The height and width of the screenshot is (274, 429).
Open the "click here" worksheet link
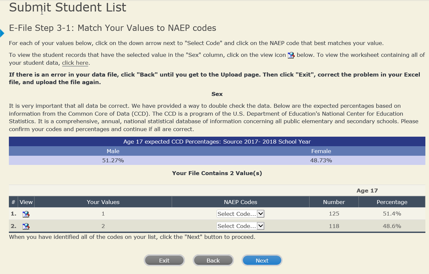[x=75, y=63]
